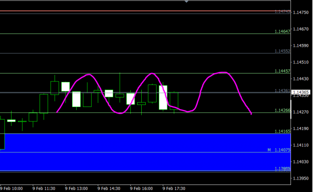Viewport: 313px width, 192px height.
Task: Click the 1.14750 price scale value
Action: coord(301,12)
